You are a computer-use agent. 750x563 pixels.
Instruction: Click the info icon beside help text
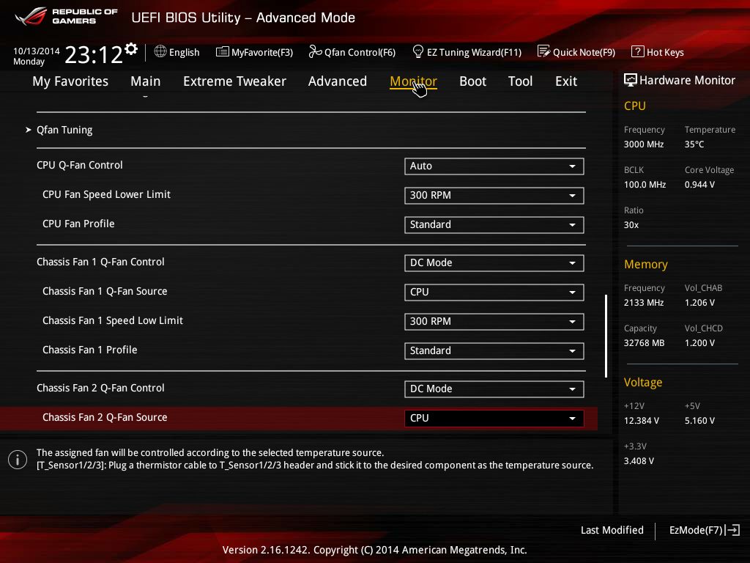point(18,460)
